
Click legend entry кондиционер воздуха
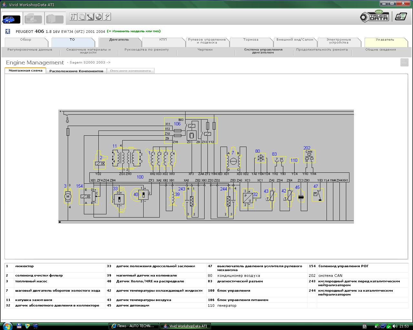point(238,276)
